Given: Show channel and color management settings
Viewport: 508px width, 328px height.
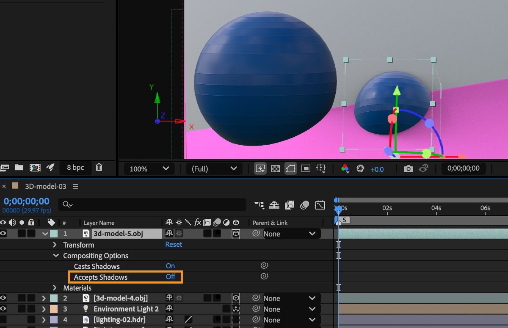Looking at the screenshot, I should click(x=345, y=168).
